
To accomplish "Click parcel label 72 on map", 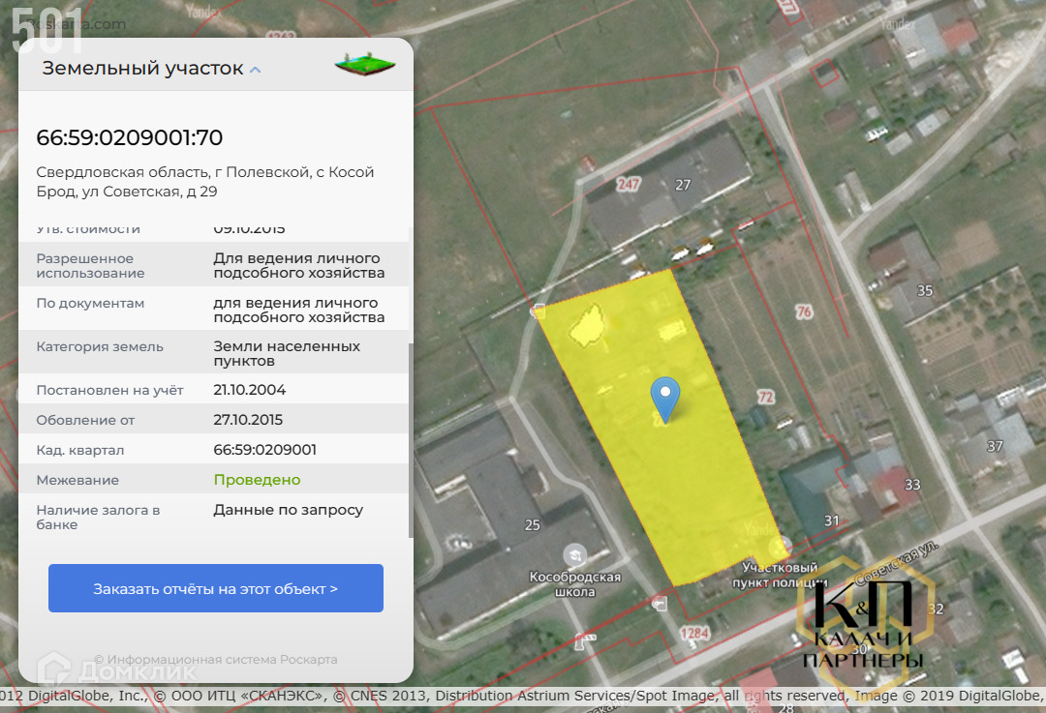I will tap(766, 398).
